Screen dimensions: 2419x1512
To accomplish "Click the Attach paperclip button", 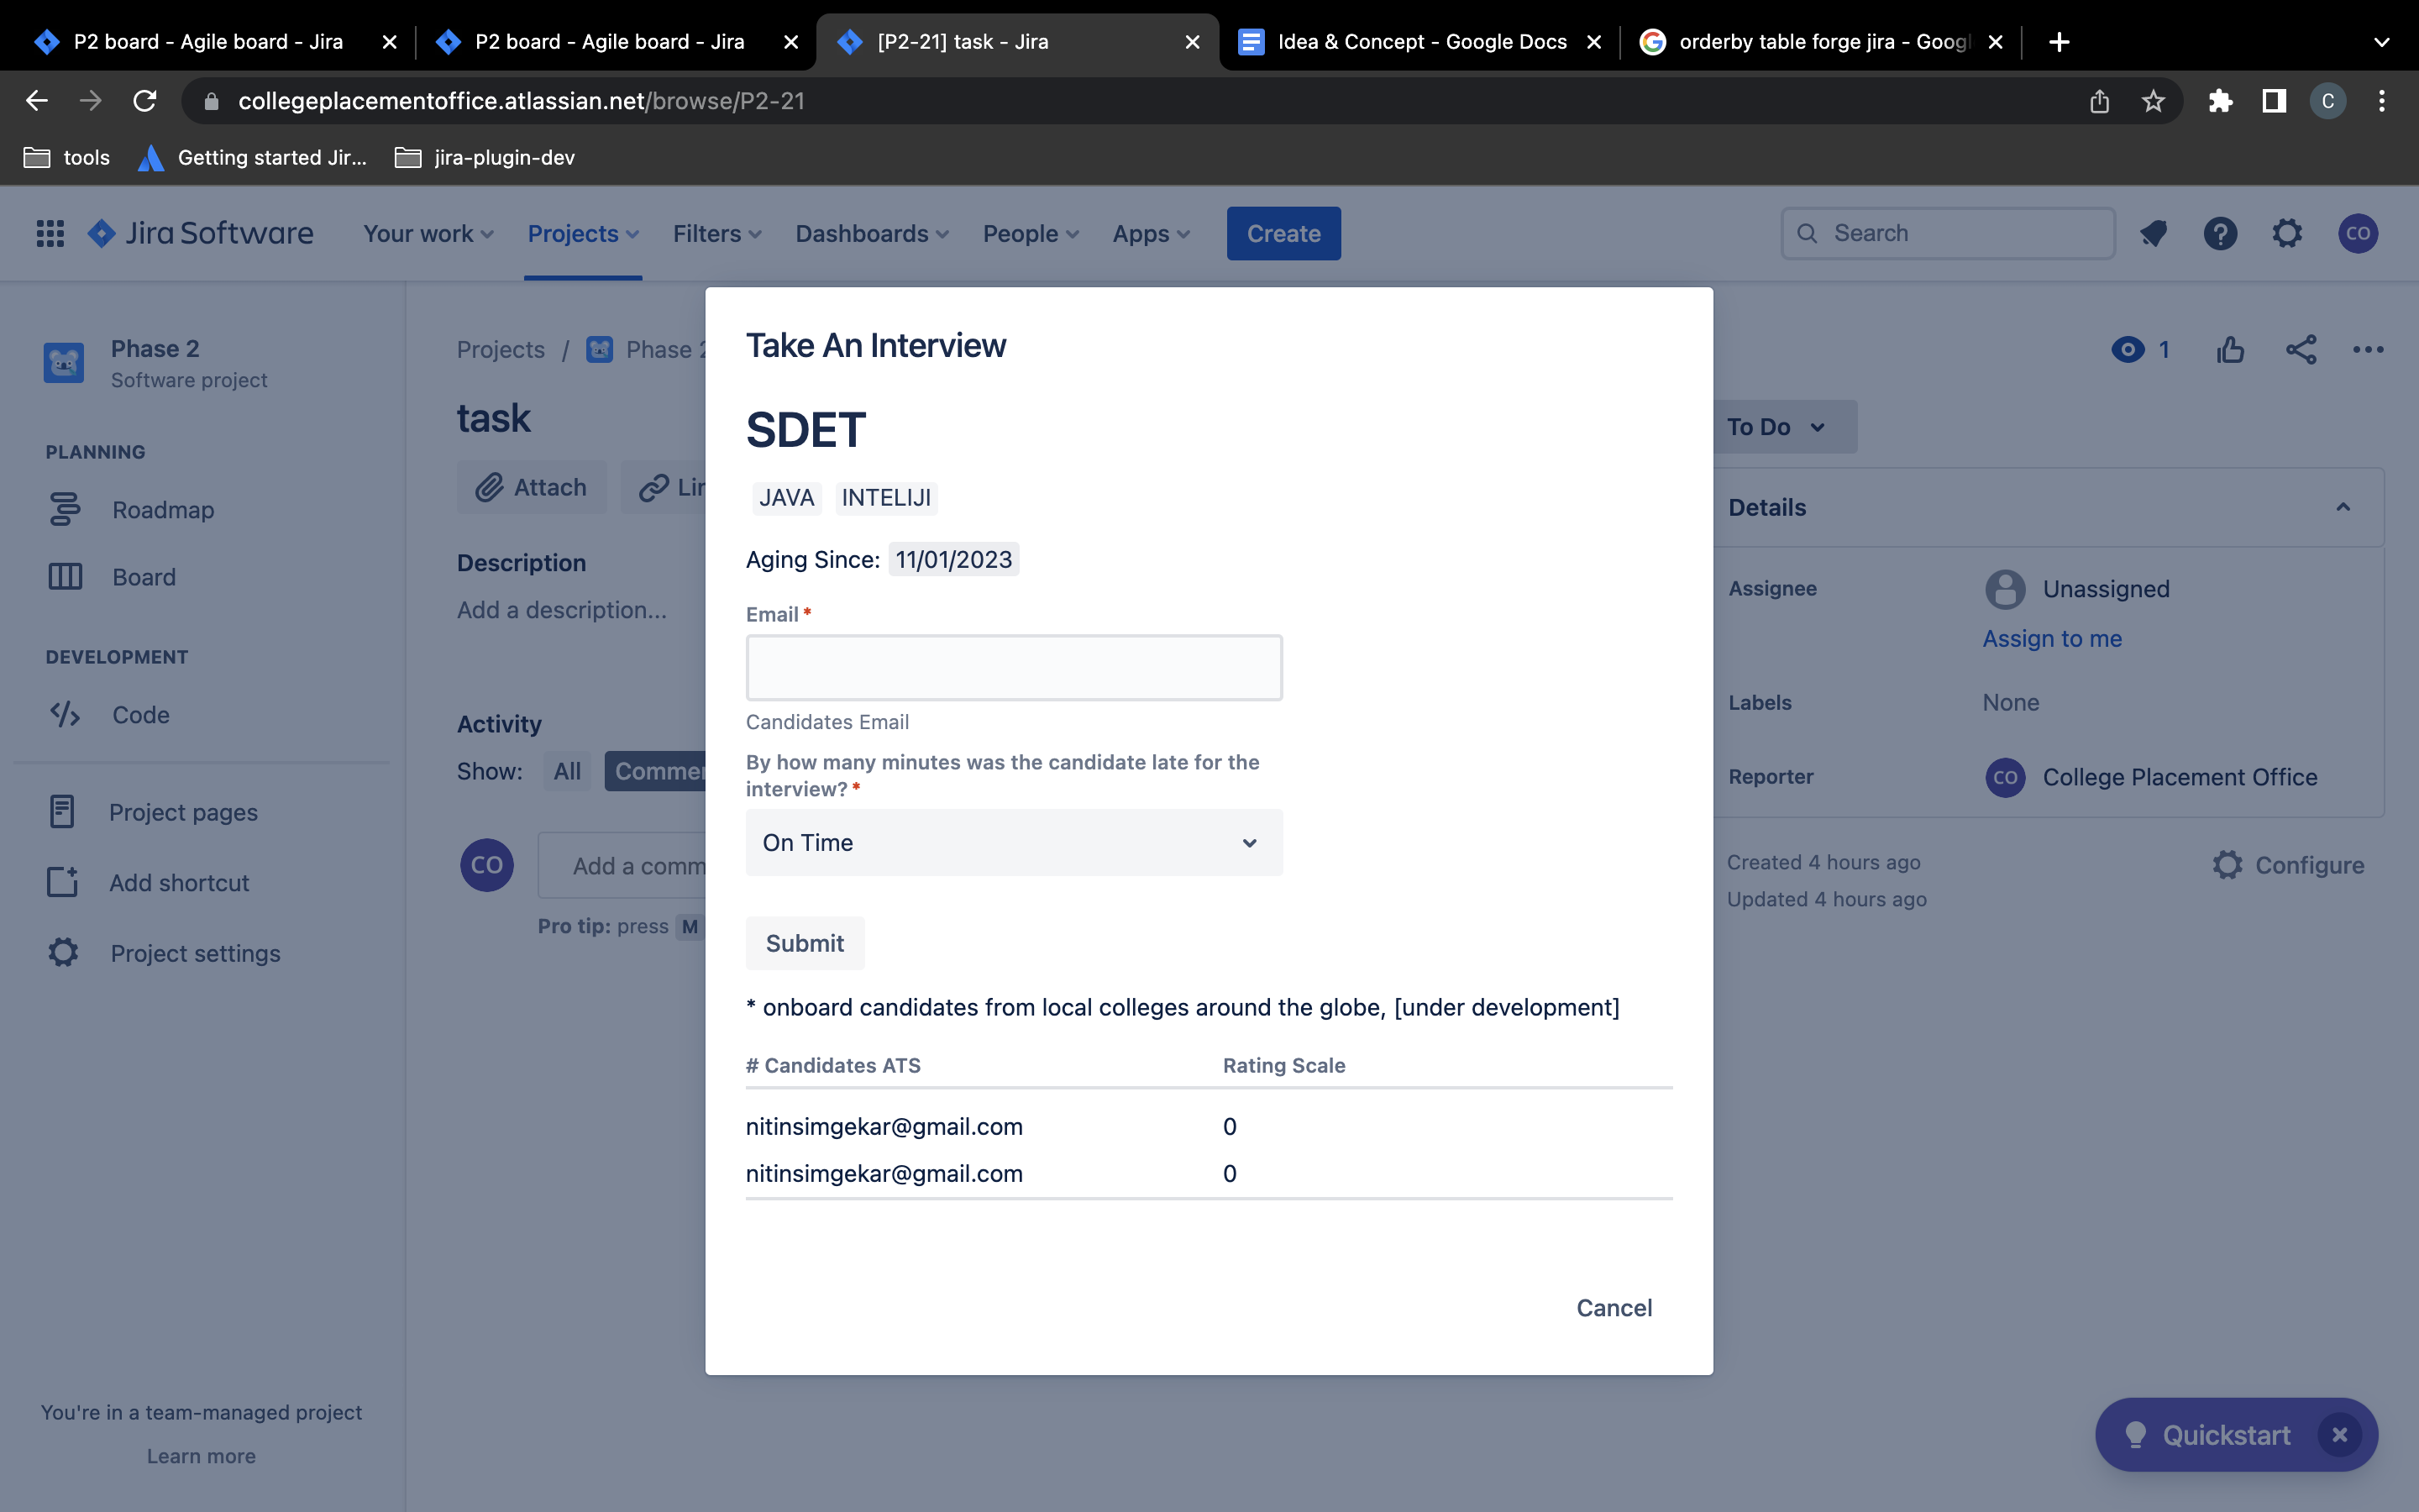I will point(532,487).
